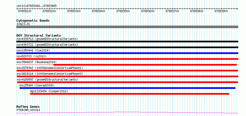
Task: Open esv25064 (Conrad2009) variant label
Action: pyautogui.click(x=37, y=85)
